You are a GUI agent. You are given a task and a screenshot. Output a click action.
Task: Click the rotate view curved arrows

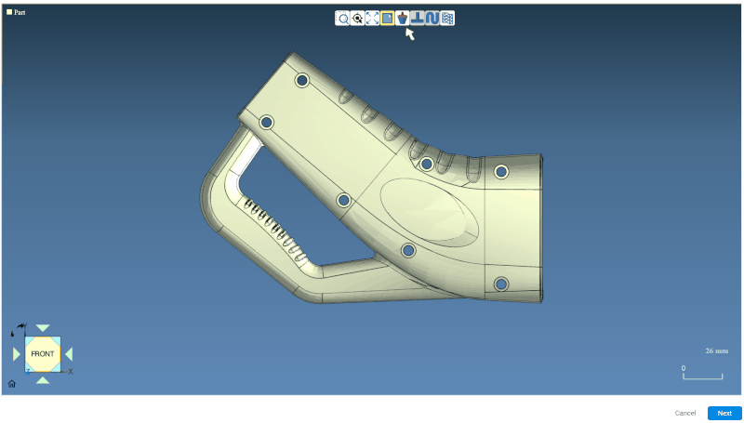click(x=20, y=328)
